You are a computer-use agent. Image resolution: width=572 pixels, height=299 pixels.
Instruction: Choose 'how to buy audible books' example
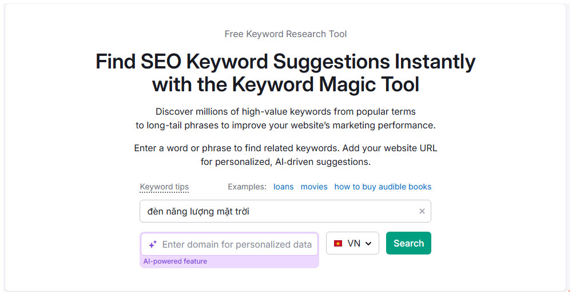[x=383, y=187]
